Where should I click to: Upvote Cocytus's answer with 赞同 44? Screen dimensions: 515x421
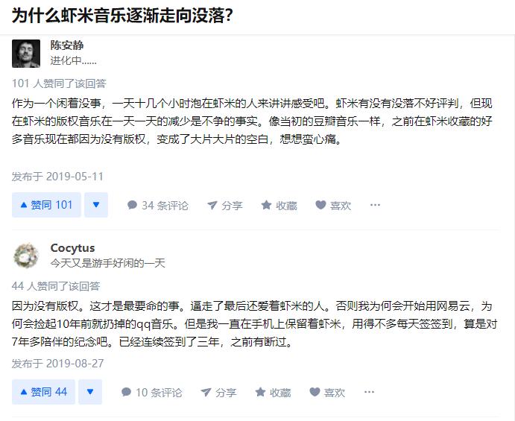coord(43,392)
